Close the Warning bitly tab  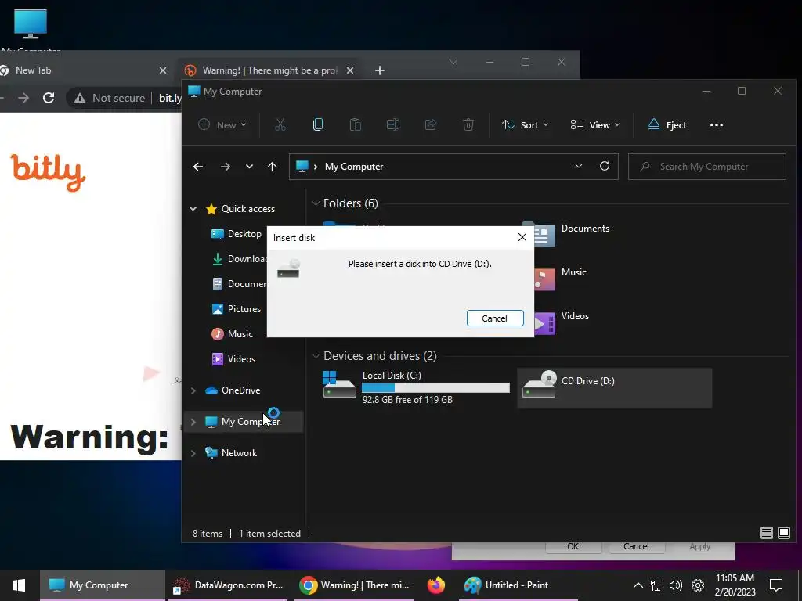[350, 70]
